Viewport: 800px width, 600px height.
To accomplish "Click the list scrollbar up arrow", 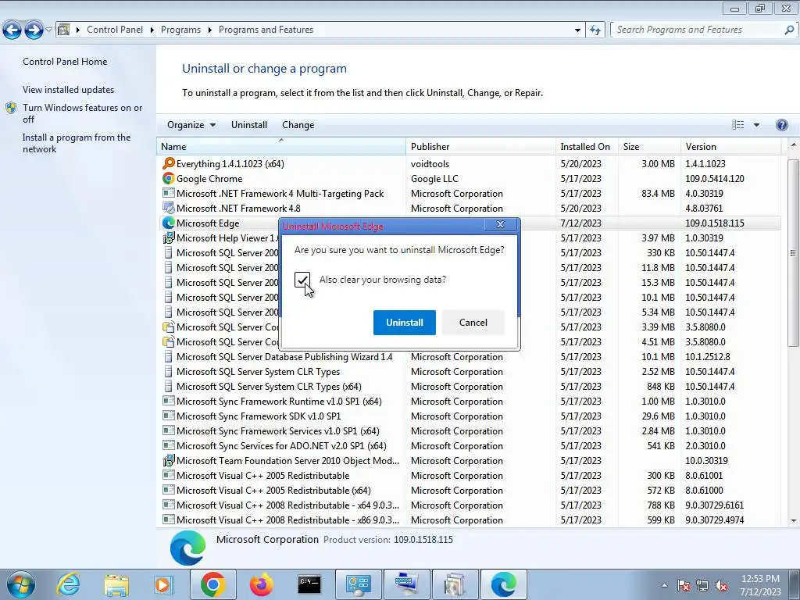I will point(794,146).
